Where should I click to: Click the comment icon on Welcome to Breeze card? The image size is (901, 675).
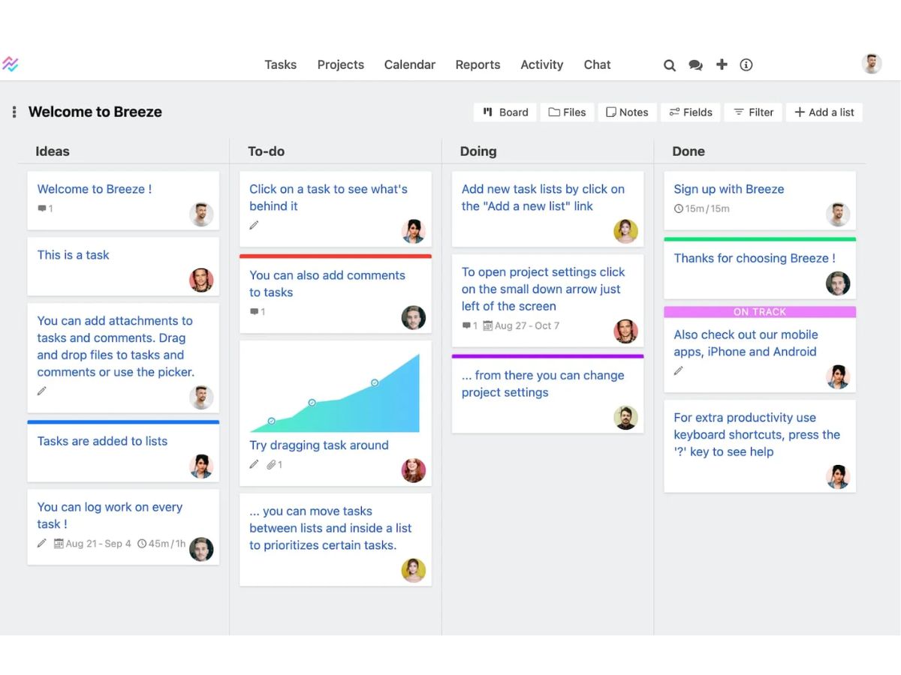pyautogui.click(x=42, y=209)
